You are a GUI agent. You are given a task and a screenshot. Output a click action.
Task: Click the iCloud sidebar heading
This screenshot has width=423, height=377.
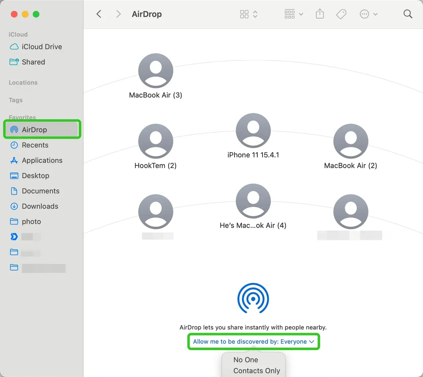(18, 34)
